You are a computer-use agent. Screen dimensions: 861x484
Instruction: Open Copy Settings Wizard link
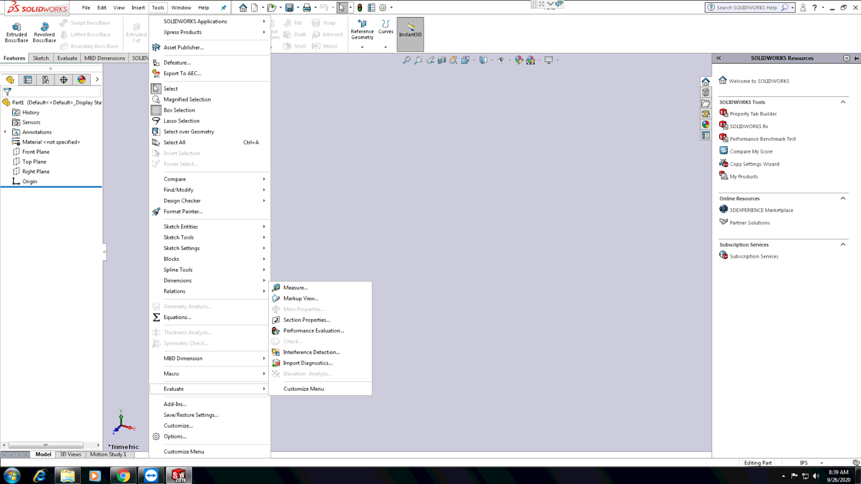754,164
